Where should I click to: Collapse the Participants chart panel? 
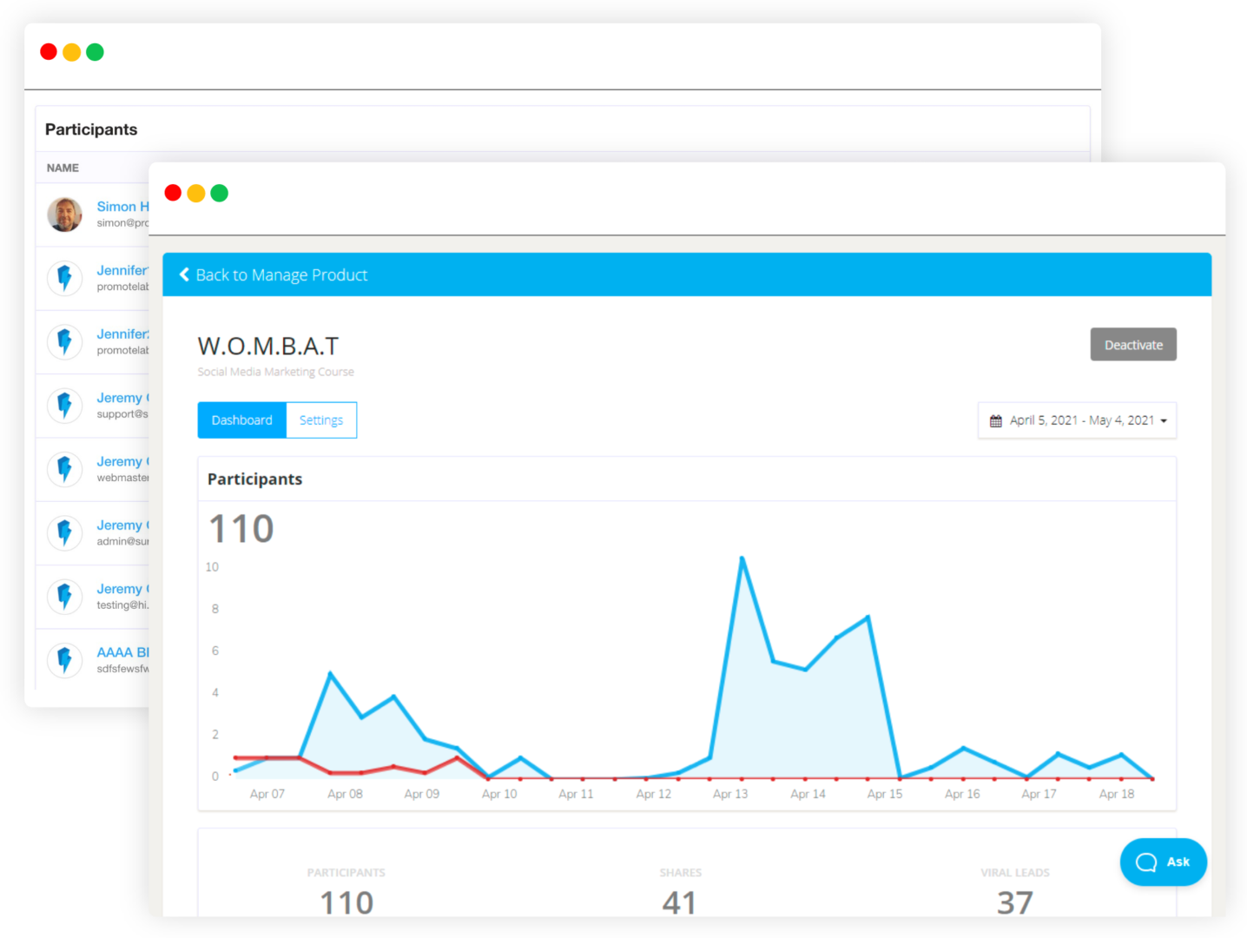[254, 479]
